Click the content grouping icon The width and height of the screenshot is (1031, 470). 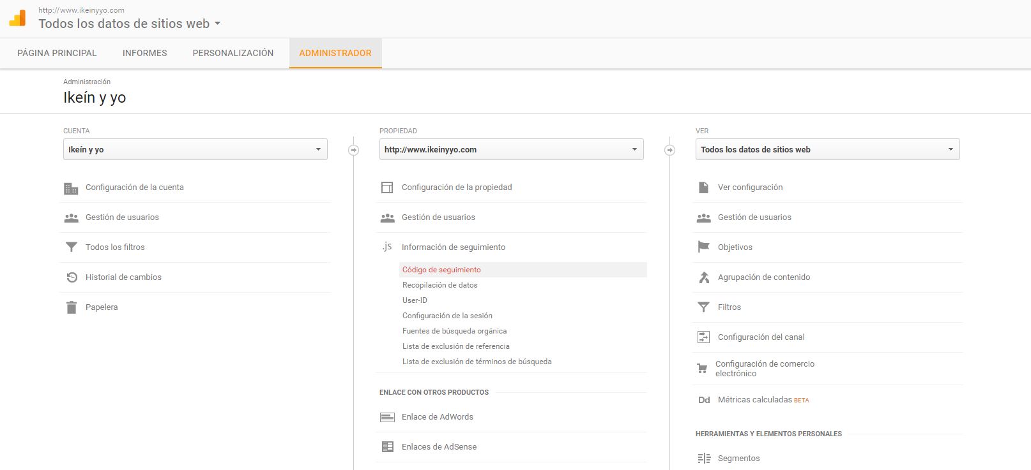click(x=704, y=277)
